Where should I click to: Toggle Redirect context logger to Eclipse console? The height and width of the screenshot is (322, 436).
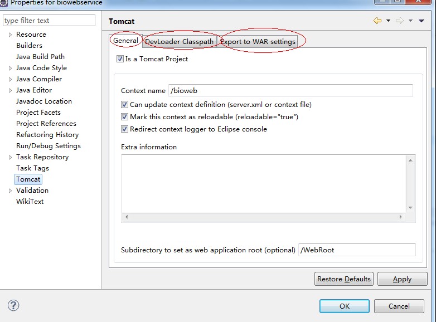[x=124, y=129]
